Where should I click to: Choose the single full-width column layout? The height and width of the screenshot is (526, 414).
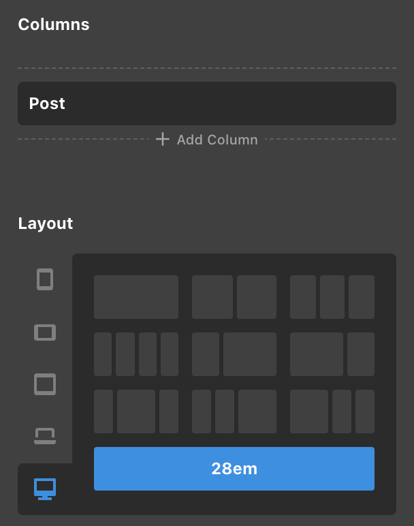136,297
